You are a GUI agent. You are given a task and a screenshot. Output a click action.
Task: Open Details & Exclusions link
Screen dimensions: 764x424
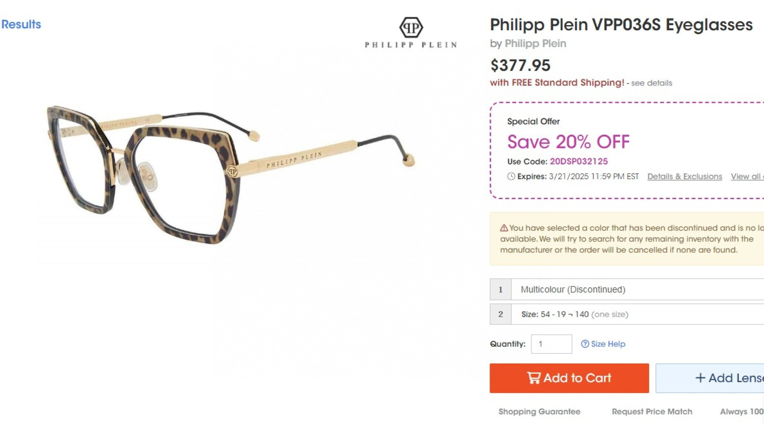click(685, 177)
